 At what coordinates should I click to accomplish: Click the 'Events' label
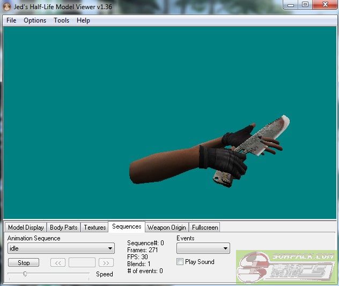coord(186,238)
